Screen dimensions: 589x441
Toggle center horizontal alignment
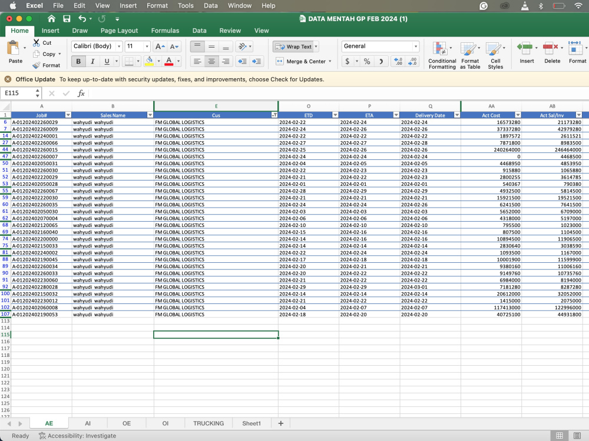coord(211,61)
